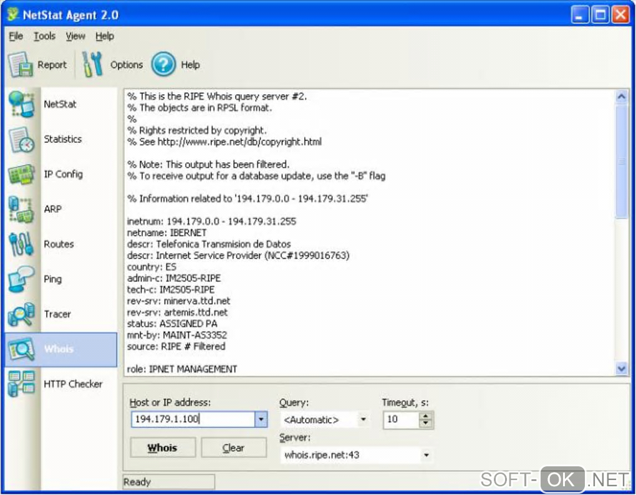The height and width of the screenshot is (495, 636).
Task: Click the line 'mnt-by: MAINT-AS3352'
Action: click(177, 335)
